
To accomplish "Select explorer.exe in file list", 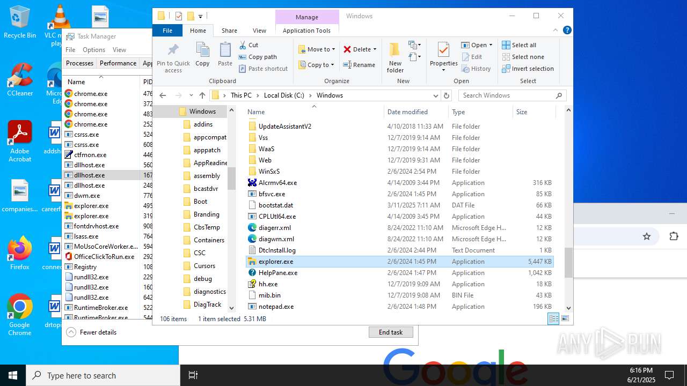I will click(399, 262).
